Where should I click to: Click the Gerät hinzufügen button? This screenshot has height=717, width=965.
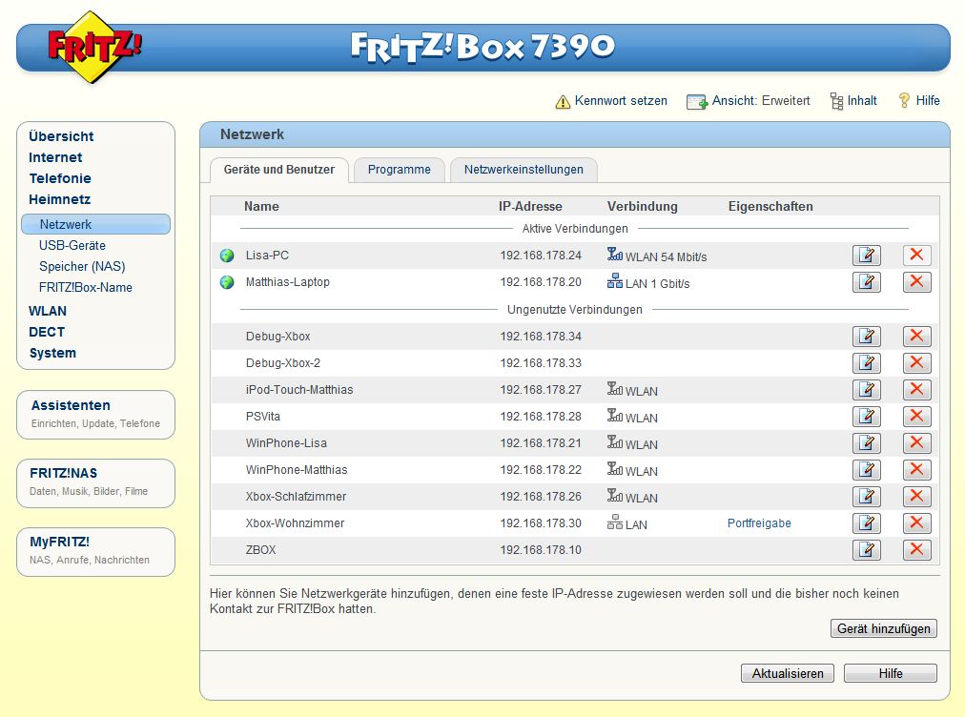click(x=883, y=629)
